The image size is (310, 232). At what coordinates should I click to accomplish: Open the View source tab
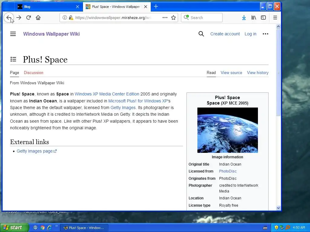231,72
